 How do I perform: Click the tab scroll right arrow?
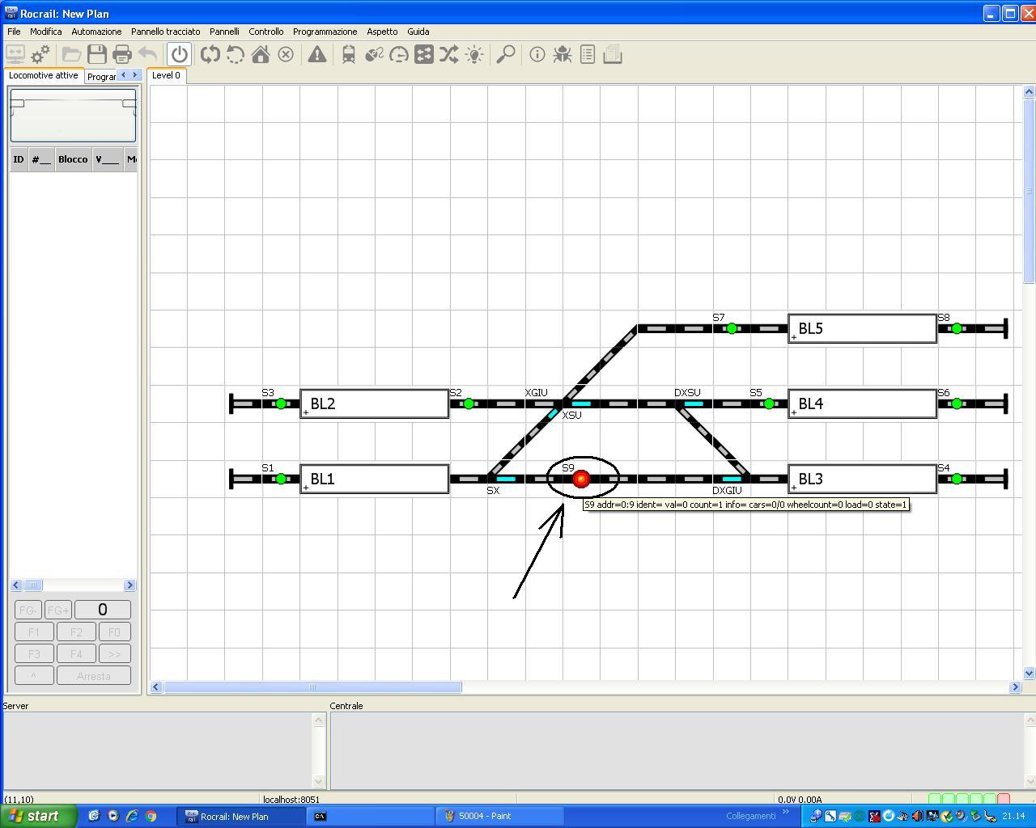point(135,75)
